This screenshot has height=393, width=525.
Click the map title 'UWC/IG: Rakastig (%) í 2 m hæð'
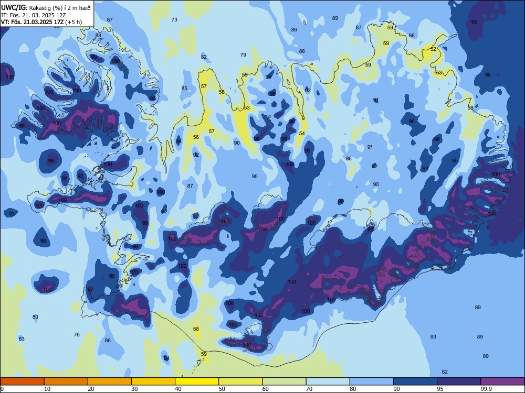(46, 8)
